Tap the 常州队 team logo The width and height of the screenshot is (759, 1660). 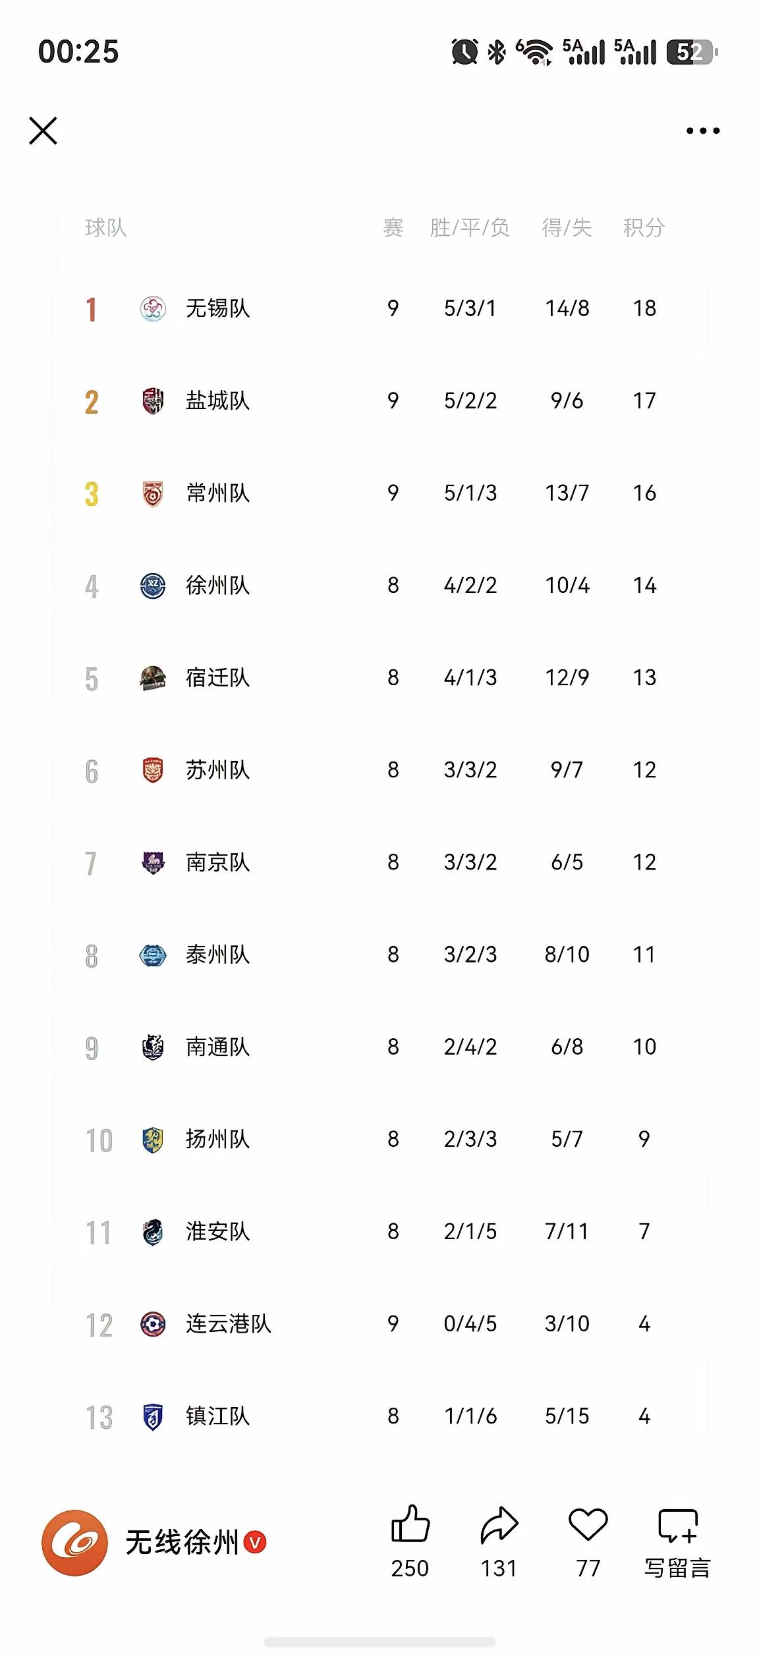[x=153, y=493]
